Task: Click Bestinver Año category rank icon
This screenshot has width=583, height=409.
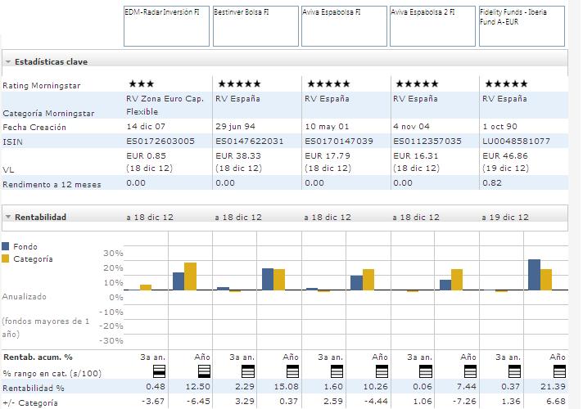Action: (293, 371)
